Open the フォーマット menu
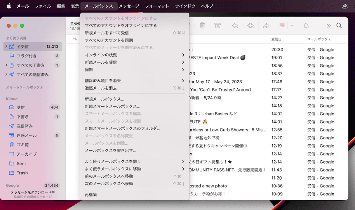The image size is (355, 210). coord(157,6)
